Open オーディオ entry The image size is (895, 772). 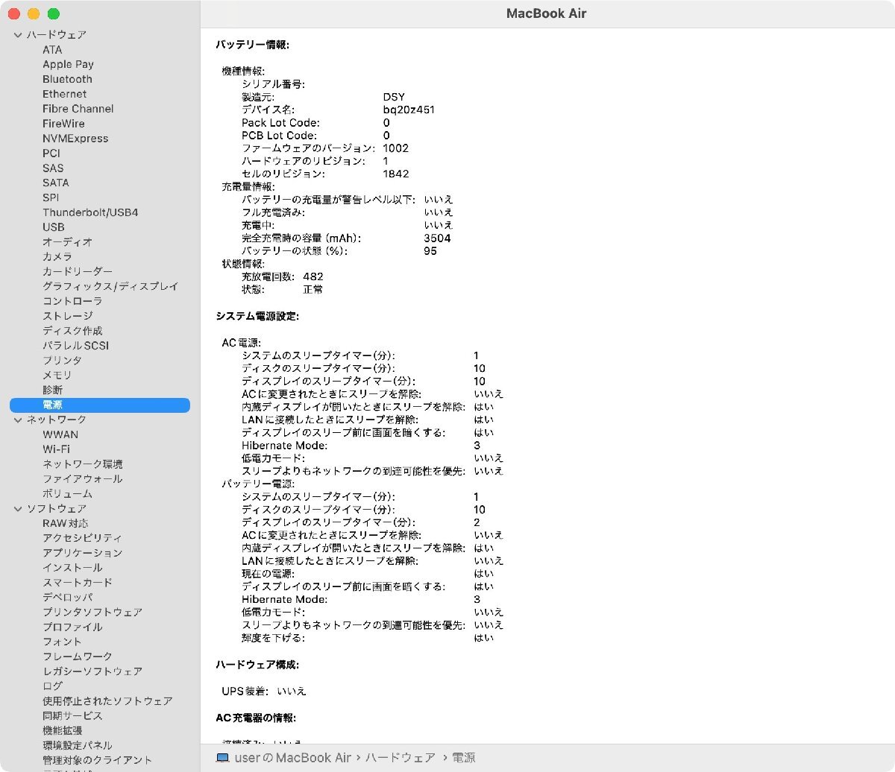(67, 242)
